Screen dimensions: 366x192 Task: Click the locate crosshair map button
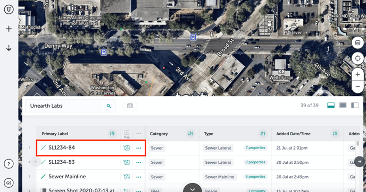[357, 58]
